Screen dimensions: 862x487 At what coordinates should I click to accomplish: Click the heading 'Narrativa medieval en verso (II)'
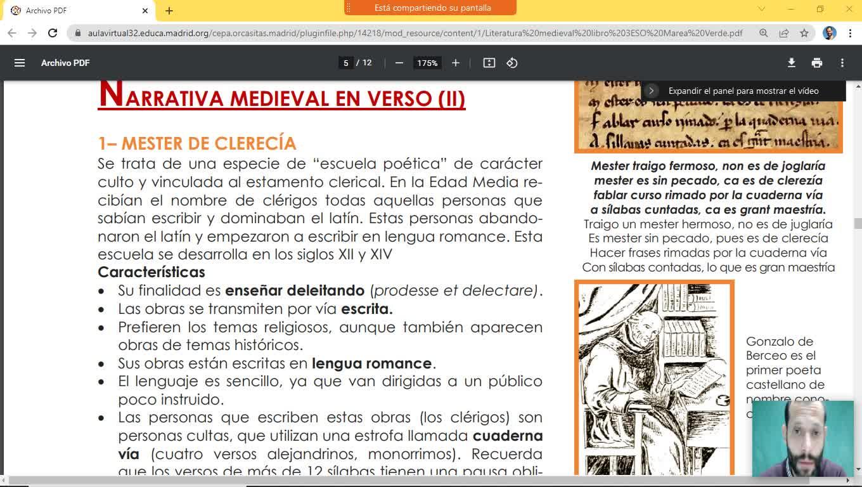coord(281,95)
